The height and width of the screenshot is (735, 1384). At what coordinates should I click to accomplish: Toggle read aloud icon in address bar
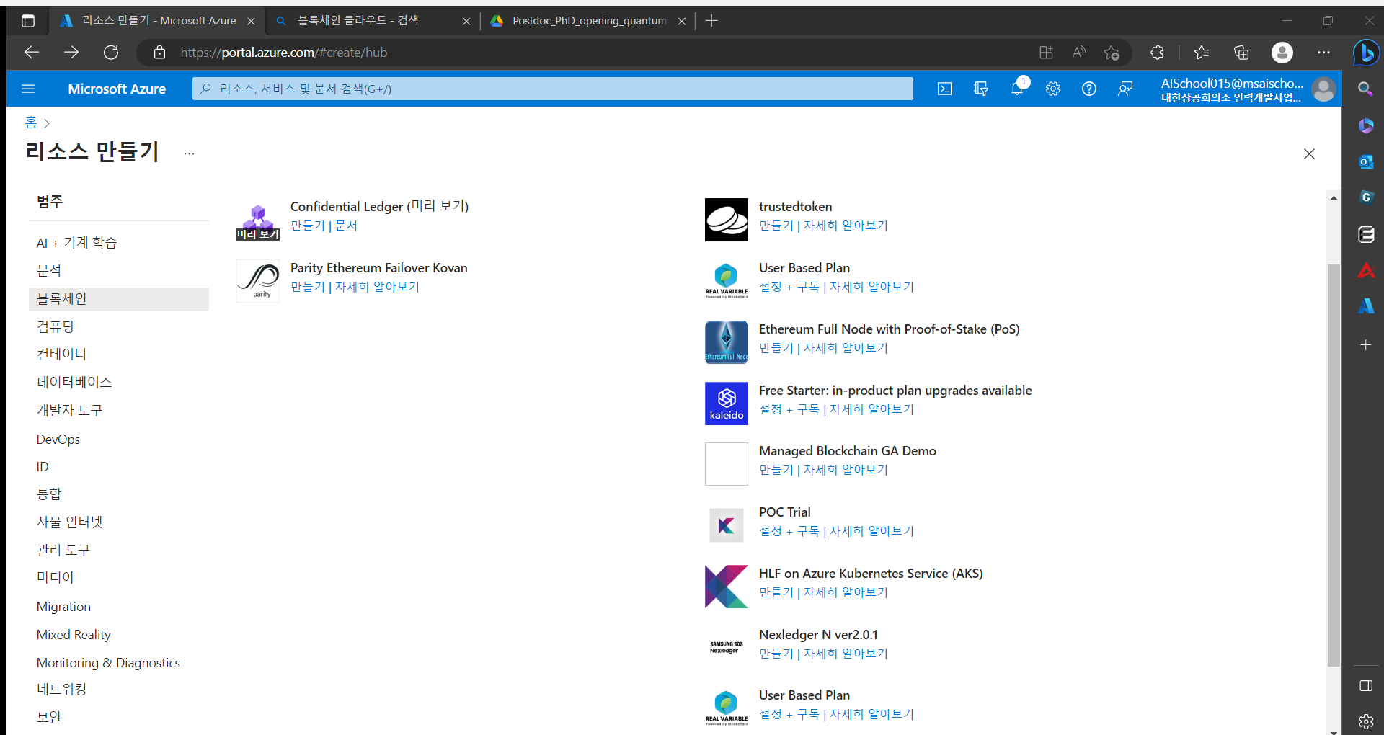coord(1079,52)
